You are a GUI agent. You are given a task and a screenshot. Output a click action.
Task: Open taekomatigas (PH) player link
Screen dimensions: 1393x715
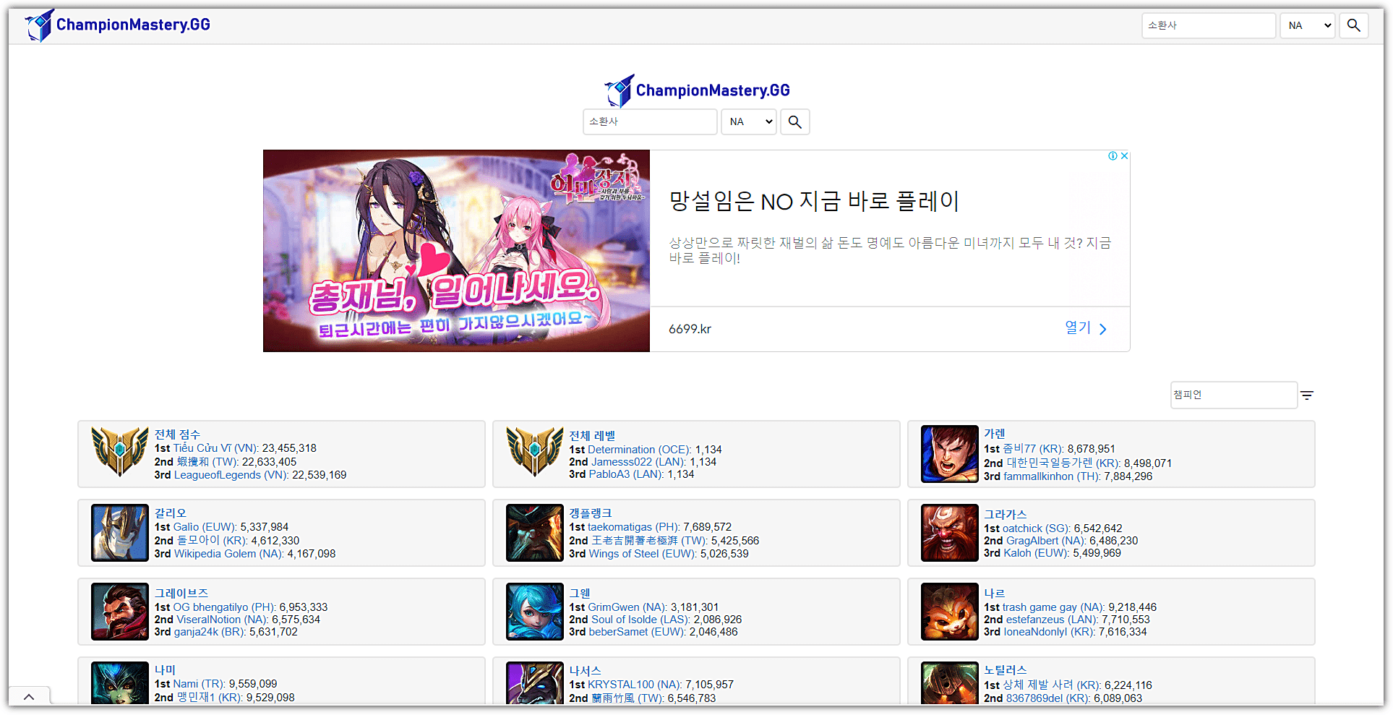point(634,527)
